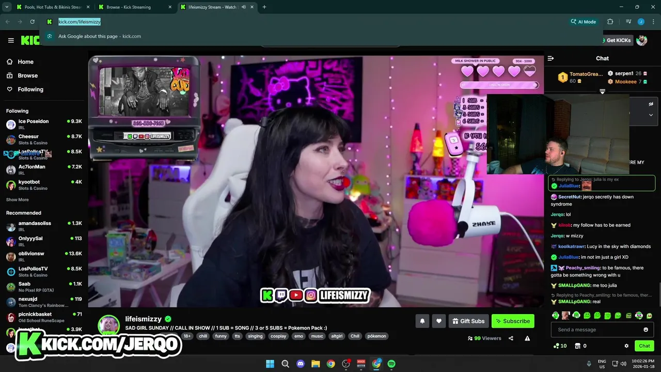This screenshot has width=661, height=372.
Task: Open chat settings gear
Action: (626, 346)
